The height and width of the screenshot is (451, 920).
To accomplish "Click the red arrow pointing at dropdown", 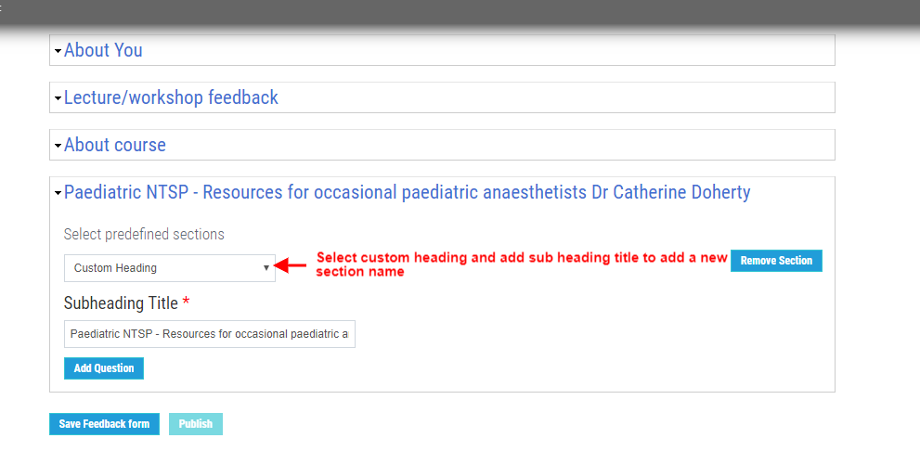I will (291, 265).
